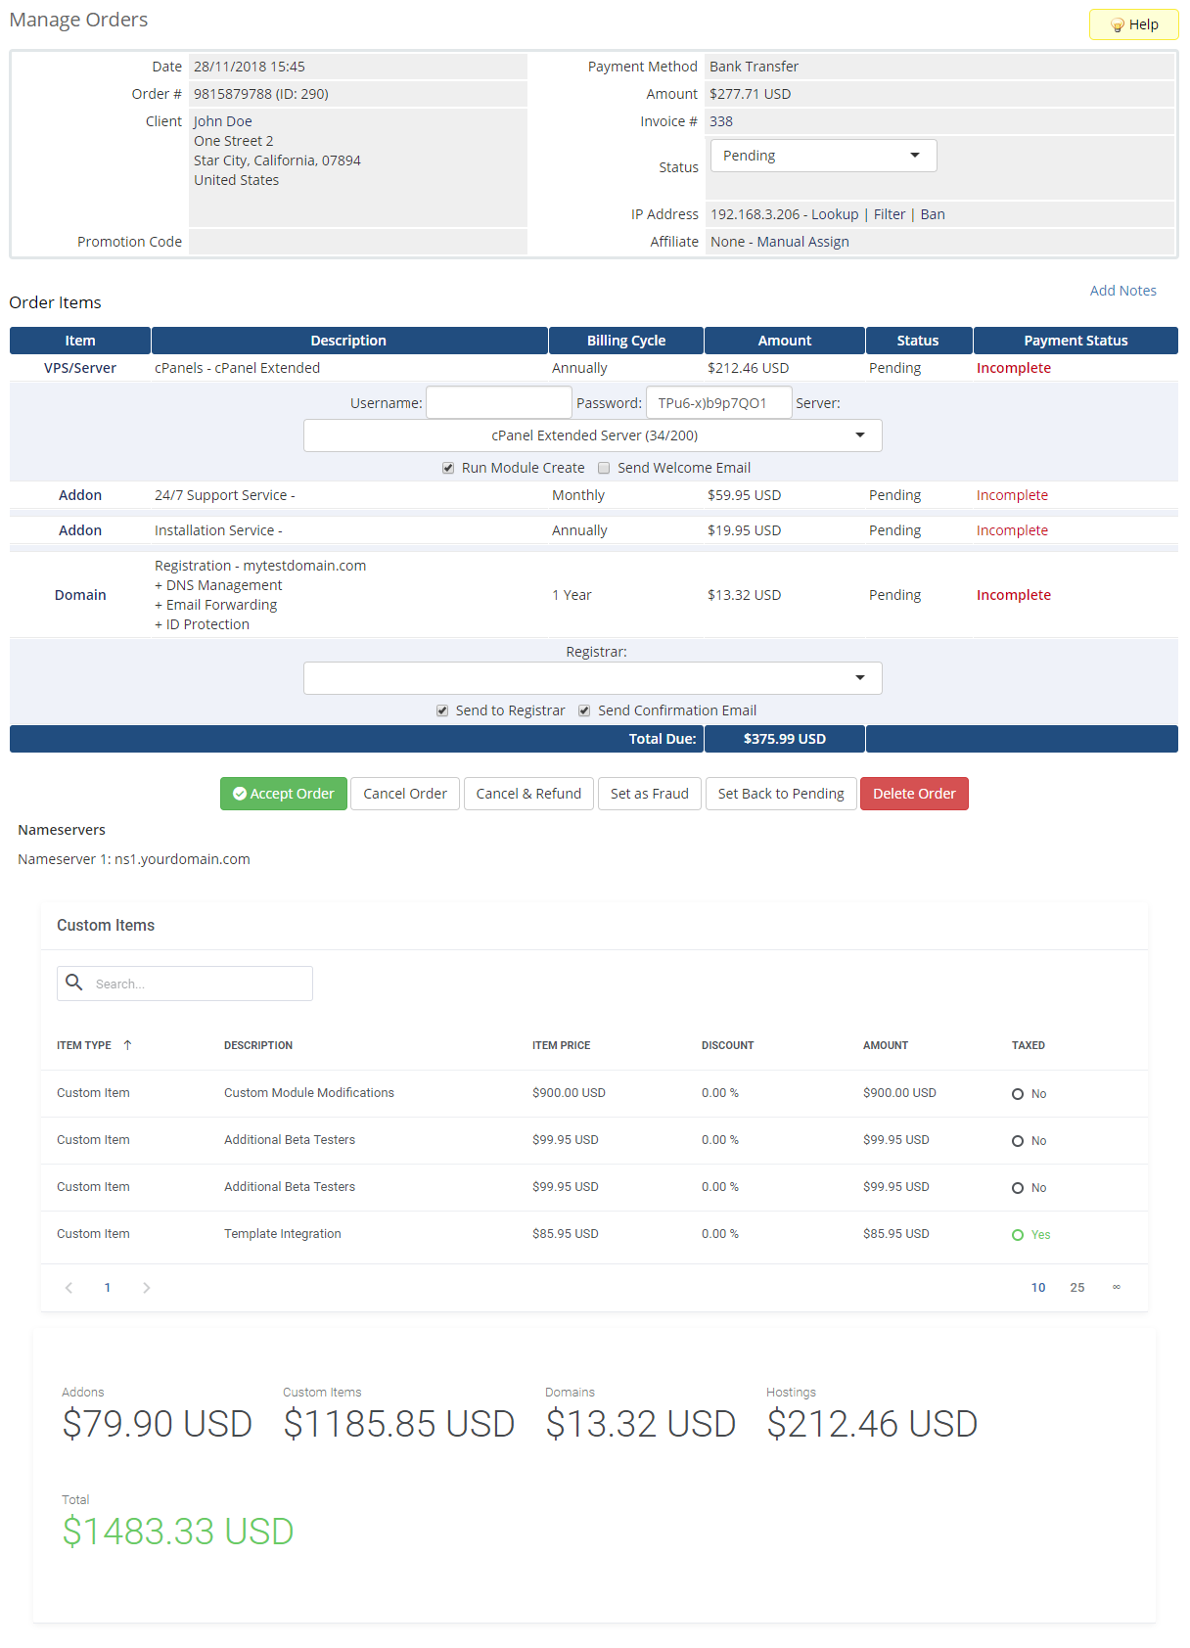Toggle taxed radio for Custom Module Modifications
1190x1648 pixels.
pos(1018,1094)
